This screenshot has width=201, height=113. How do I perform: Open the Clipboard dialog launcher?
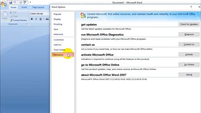point(27,24)
